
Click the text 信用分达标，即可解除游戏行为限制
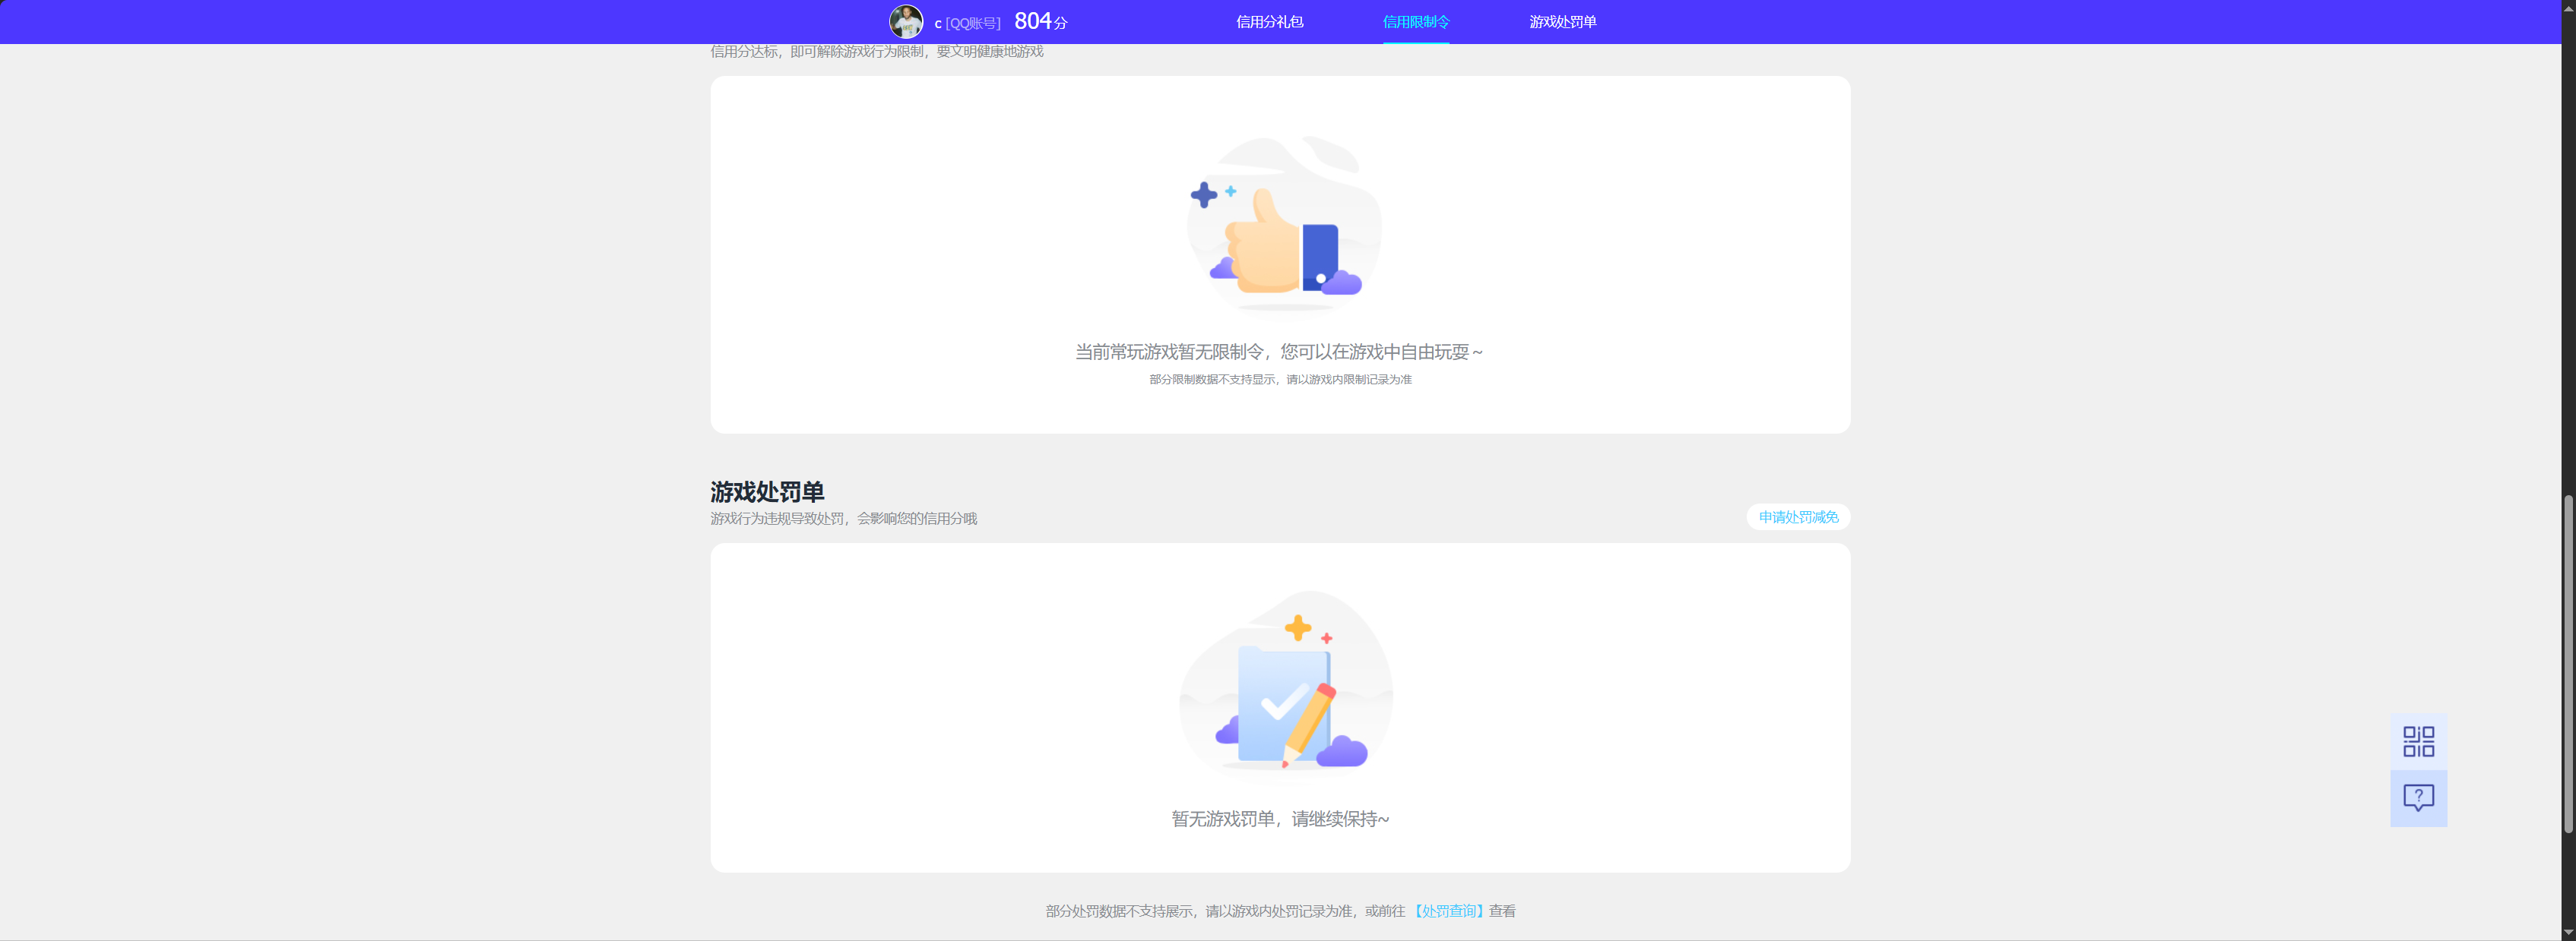tap(817, 51)
